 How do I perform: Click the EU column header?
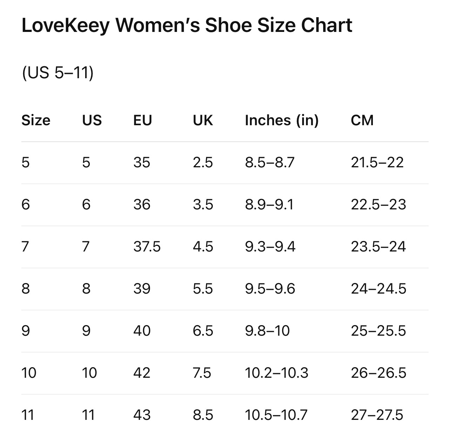click(143, 120)
